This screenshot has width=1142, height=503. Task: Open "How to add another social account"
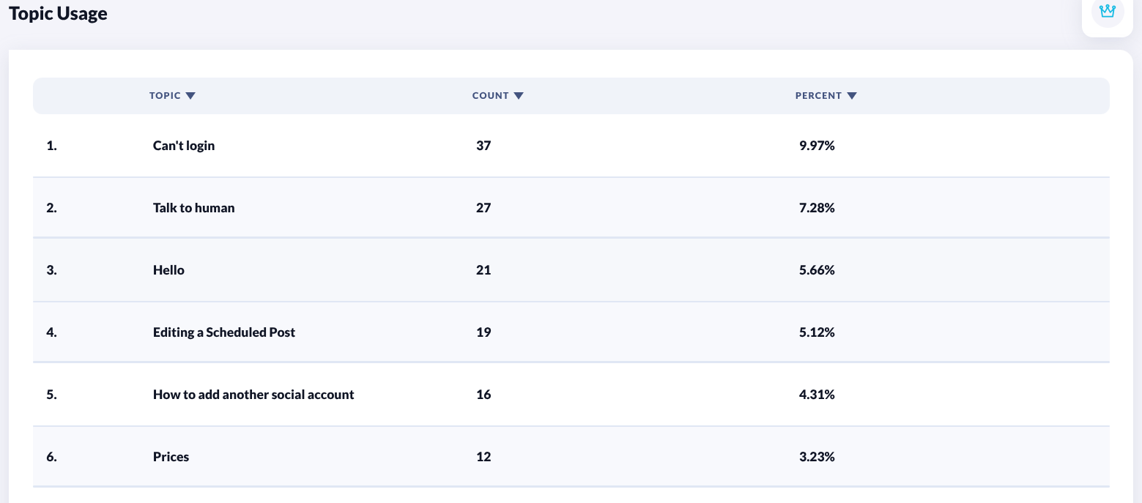(253, 395)
